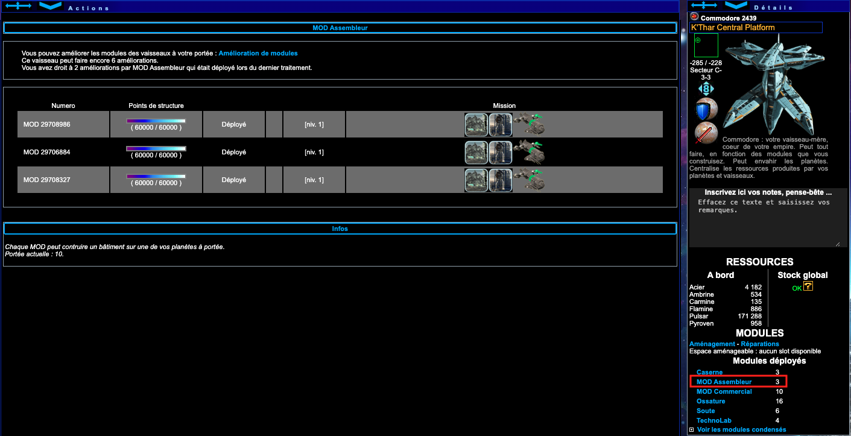
Task: Click first building icon for MOD 29708986
Action: coord(476,125)
